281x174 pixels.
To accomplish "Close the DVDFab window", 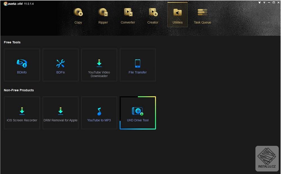I will point(278,3).
